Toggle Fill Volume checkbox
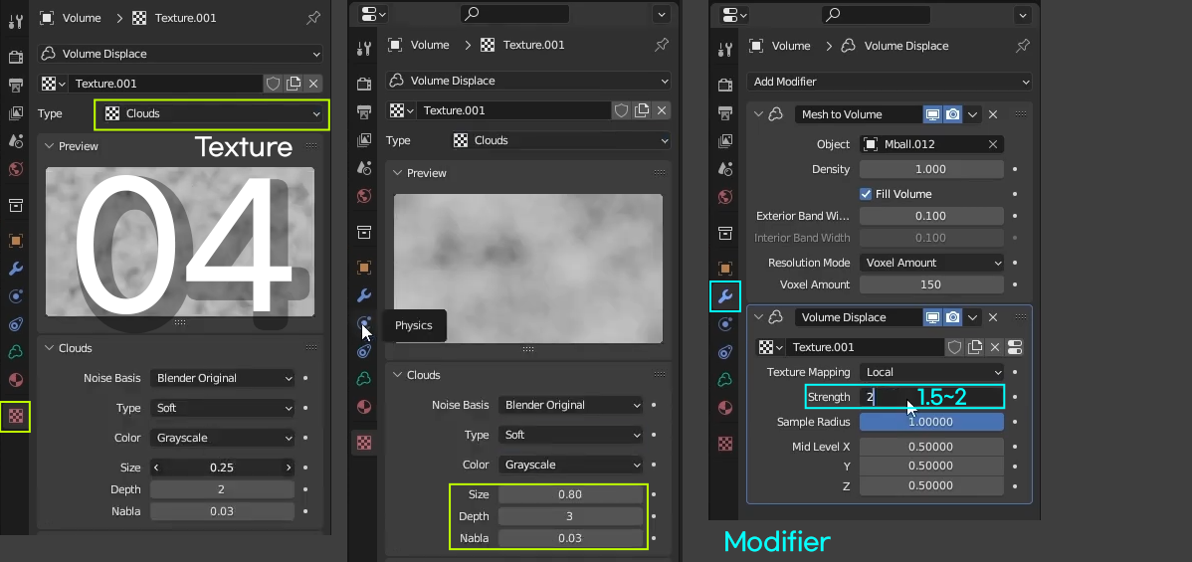Screen dimensions: 1192x562 click(x=865, y=194)
